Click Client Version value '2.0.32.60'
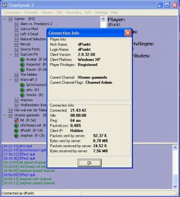The height and width of the screenshot is (197, 180). 87,55
